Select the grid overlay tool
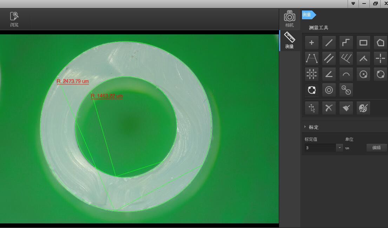 (311, 74)
